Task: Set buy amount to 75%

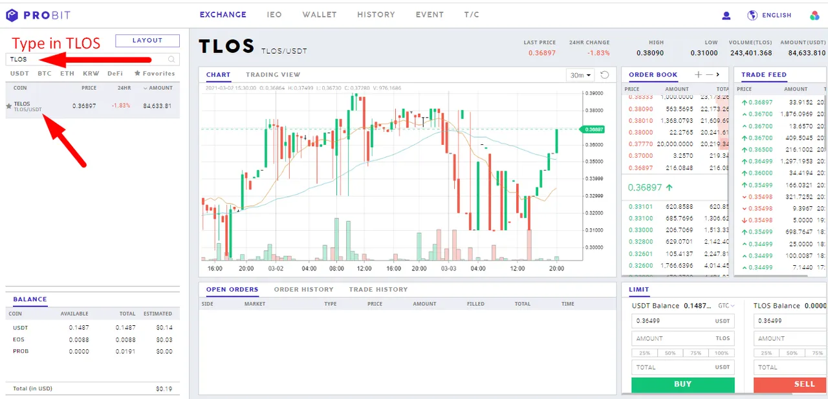Action: 696,353
